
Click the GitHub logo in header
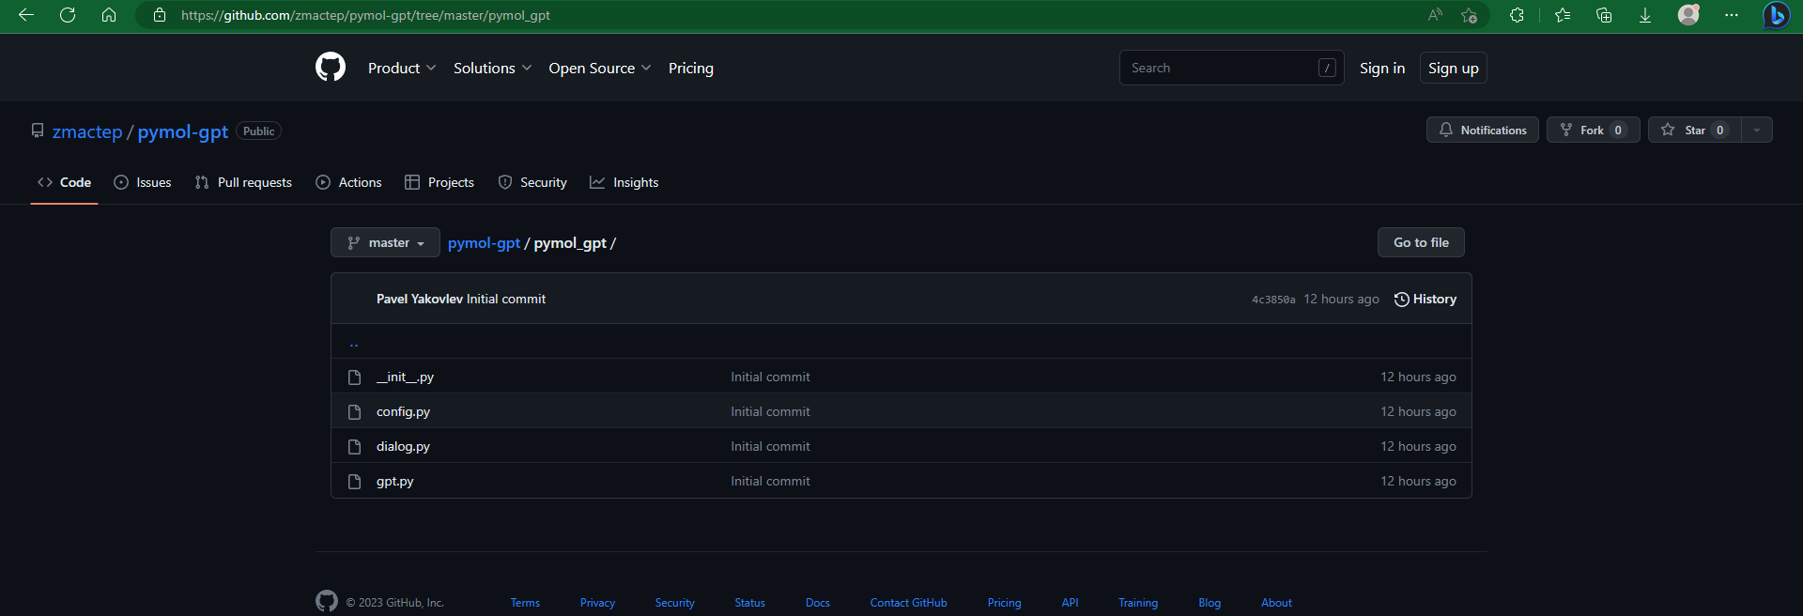(331, 68)
